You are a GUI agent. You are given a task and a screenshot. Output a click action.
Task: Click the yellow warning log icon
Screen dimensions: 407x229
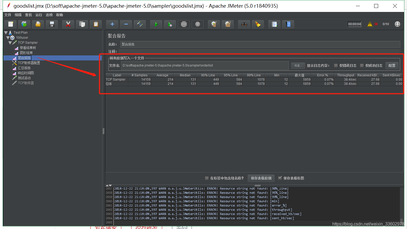pos(370,24)
